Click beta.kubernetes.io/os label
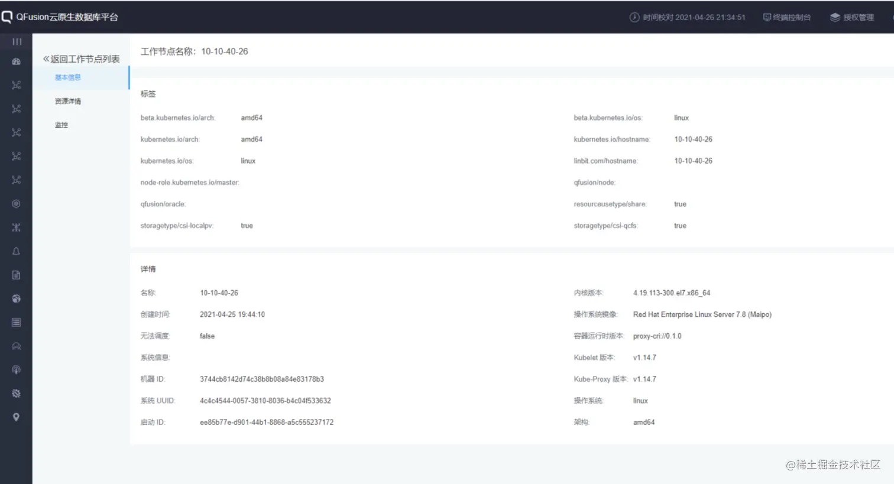Screen dimensions: 894x484 point(608,118)
